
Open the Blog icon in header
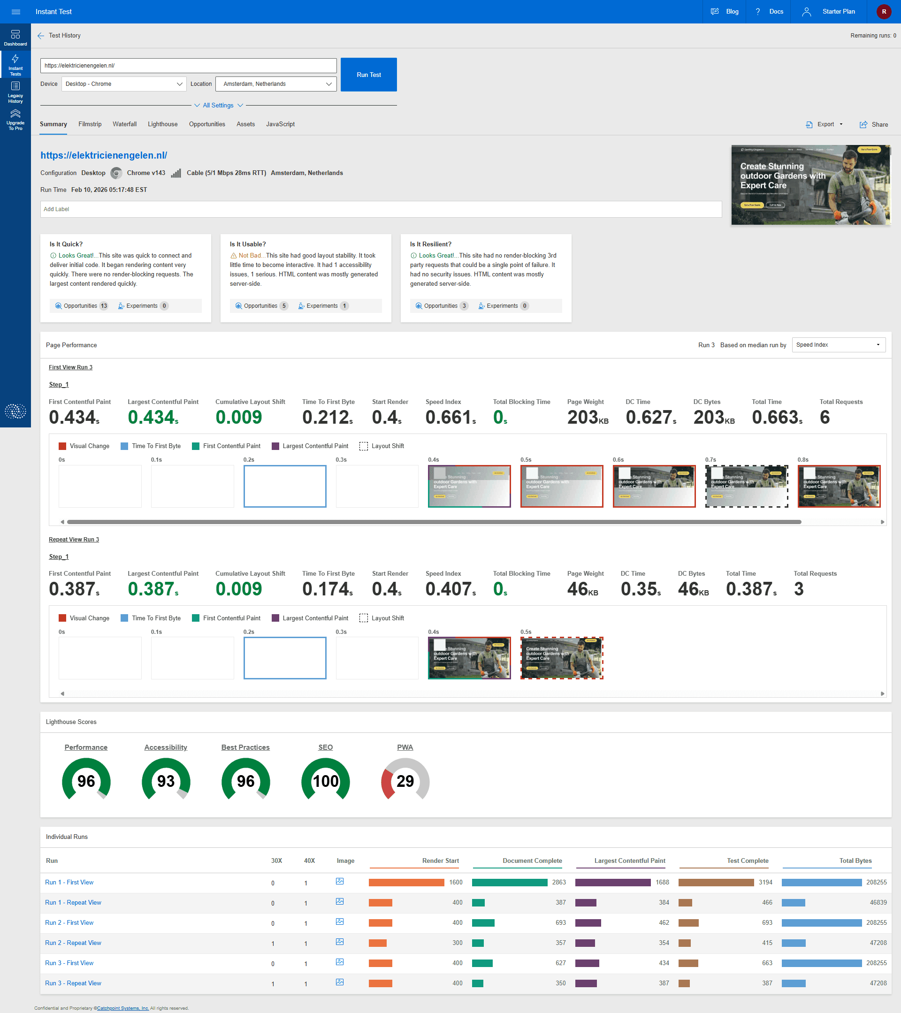point(715,11)
